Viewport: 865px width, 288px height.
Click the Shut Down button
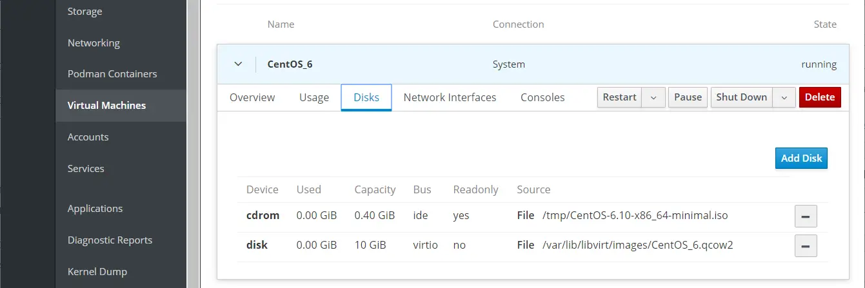[x=742, y=97]
